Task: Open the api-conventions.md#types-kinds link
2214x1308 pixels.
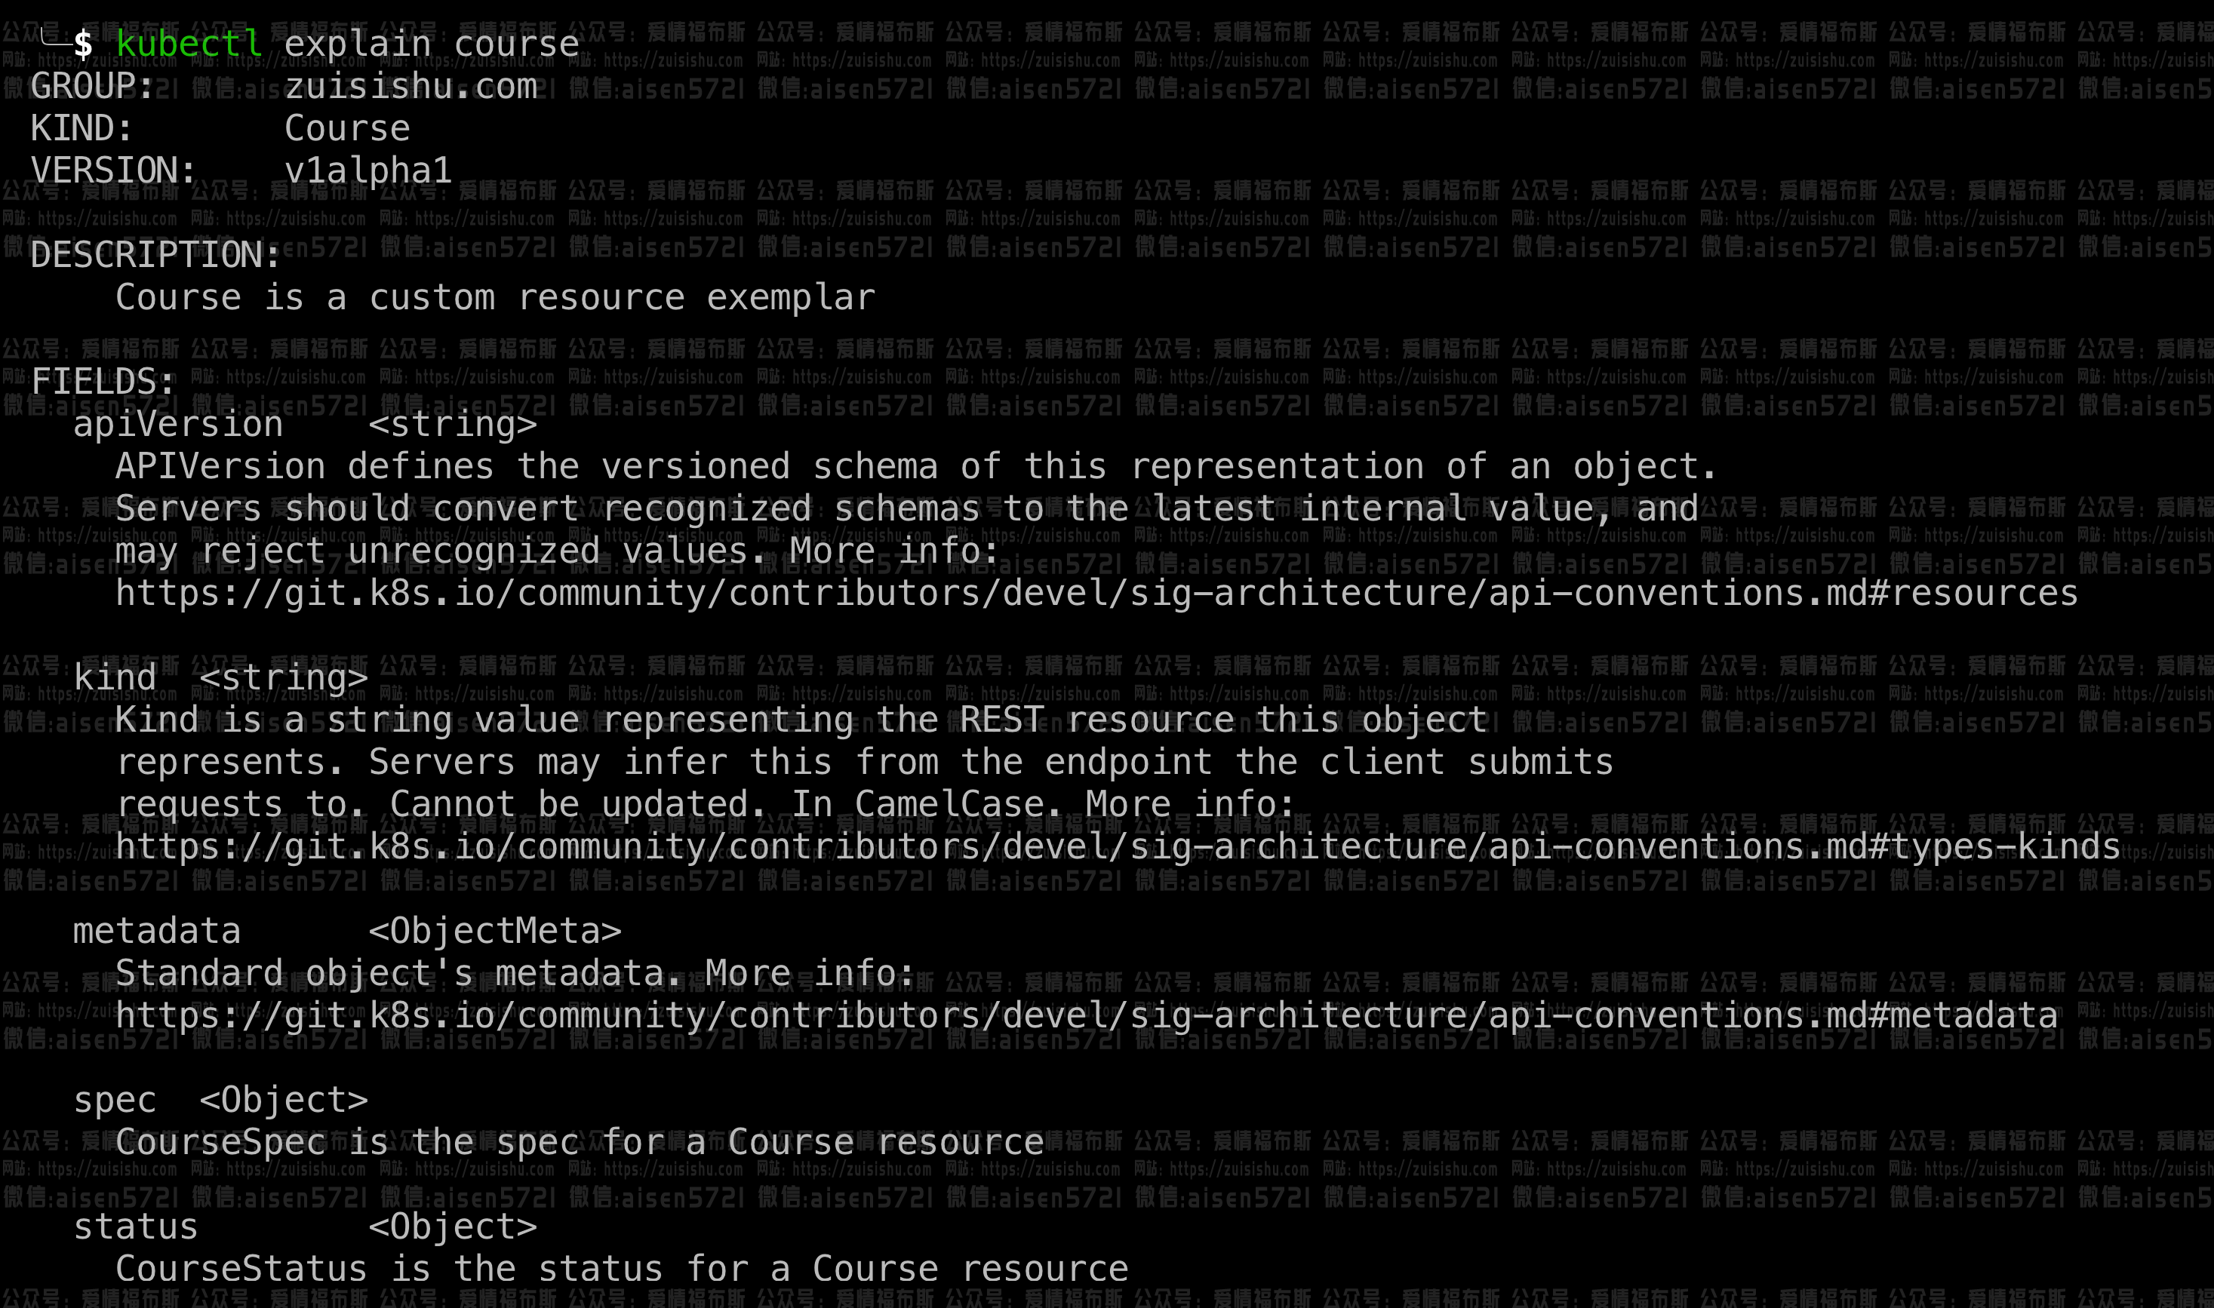Action: (1117, 846)
